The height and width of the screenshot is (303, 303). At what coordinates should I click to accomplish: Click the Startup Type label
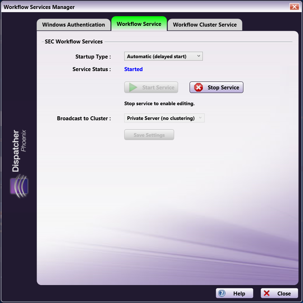[93, 57]
